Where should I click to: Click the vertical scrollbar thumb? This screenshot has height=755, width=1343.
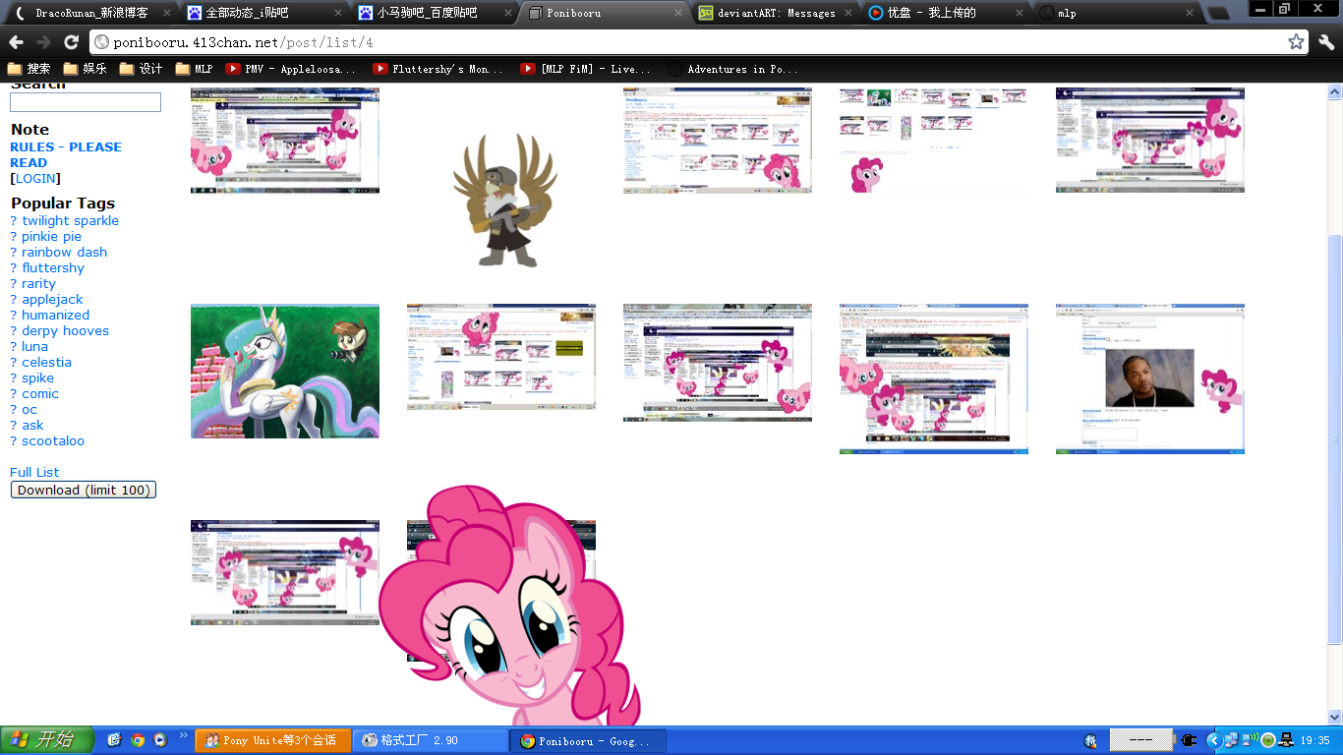[1334, 439]
